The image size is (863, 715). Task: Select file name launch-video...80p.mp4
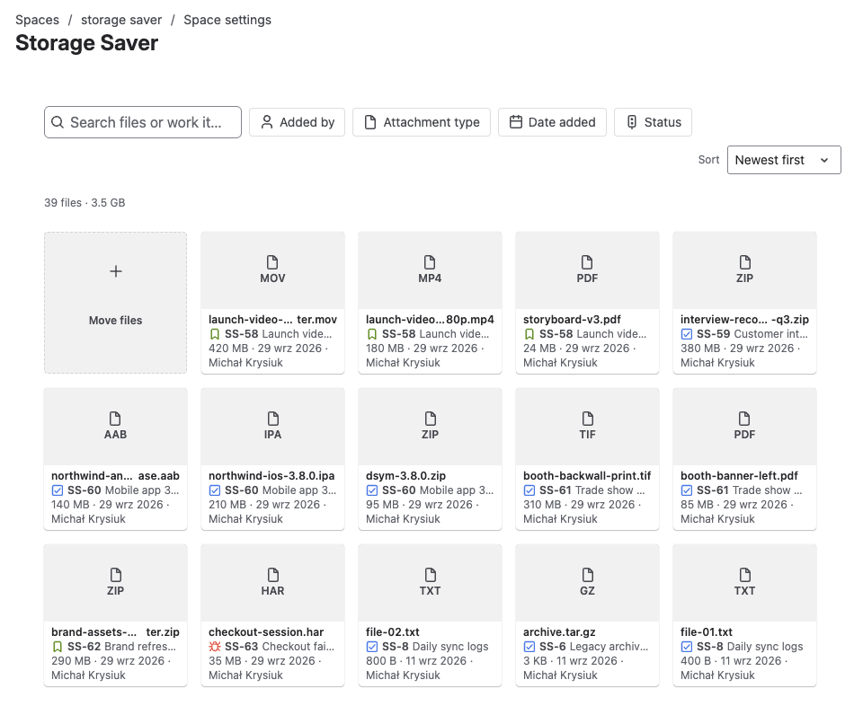click(430, 320)
